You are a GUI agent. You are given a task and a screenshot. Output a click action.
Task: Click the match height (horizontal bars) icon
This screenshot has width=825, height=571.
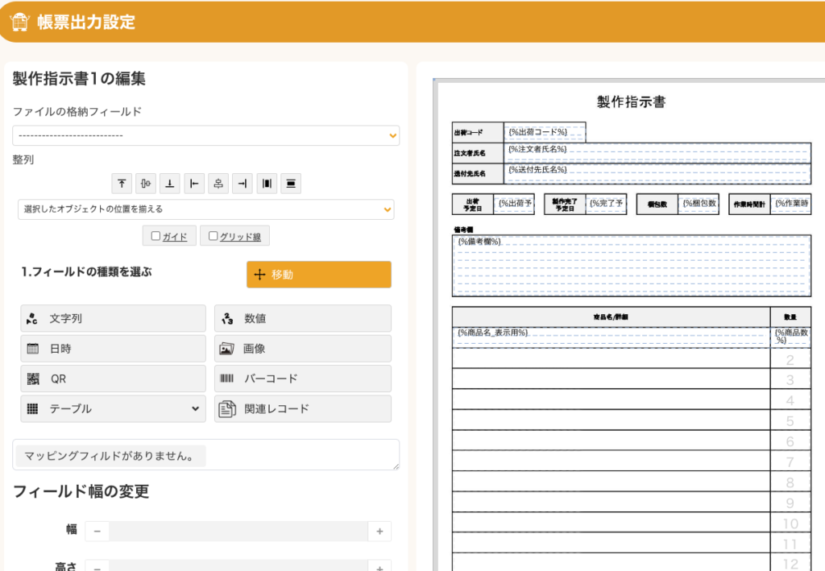coord(291,184)
